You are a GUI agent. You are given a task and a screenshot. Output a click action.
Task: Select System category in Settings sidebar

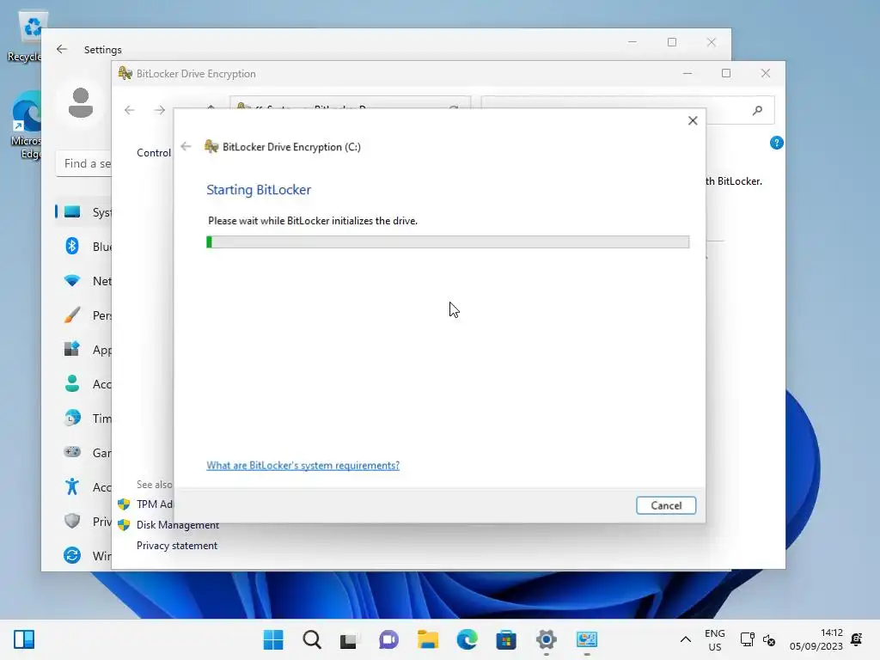tap(83, 212)
